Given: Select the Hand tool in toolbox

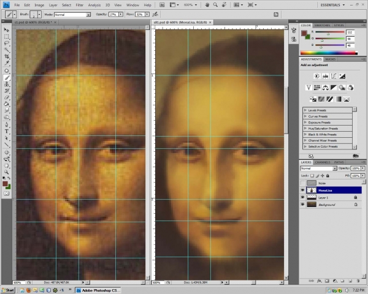Looking at the screenshot, I should (x=6, y=166).
